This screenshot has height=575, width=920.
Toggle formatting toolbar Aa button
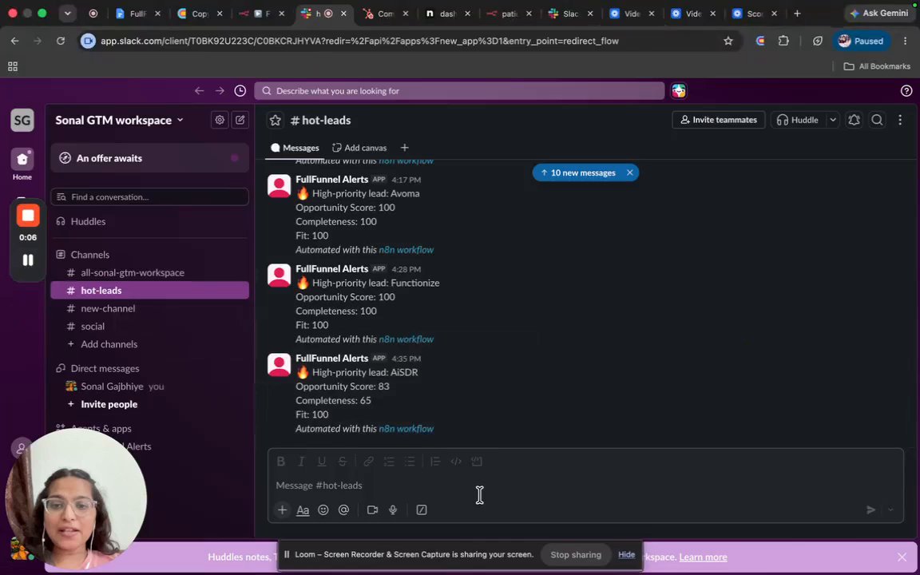coord(303,510)
